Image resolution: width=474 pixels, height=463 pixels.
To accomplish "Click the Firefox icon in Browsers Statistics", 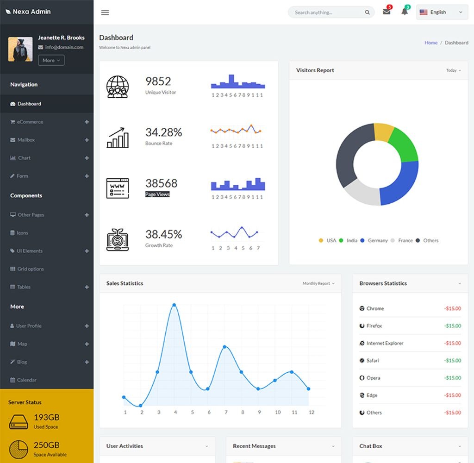I will pyautogui.click(x=362, y=325).
